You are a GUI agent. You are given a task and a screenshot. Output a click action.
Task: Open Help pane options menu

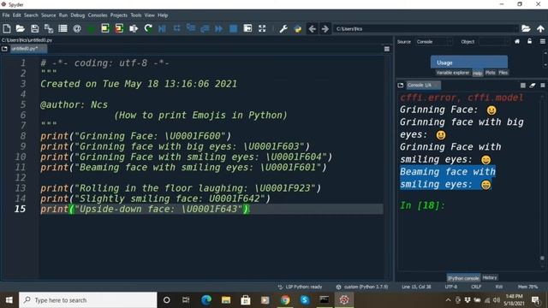(542, 42)
